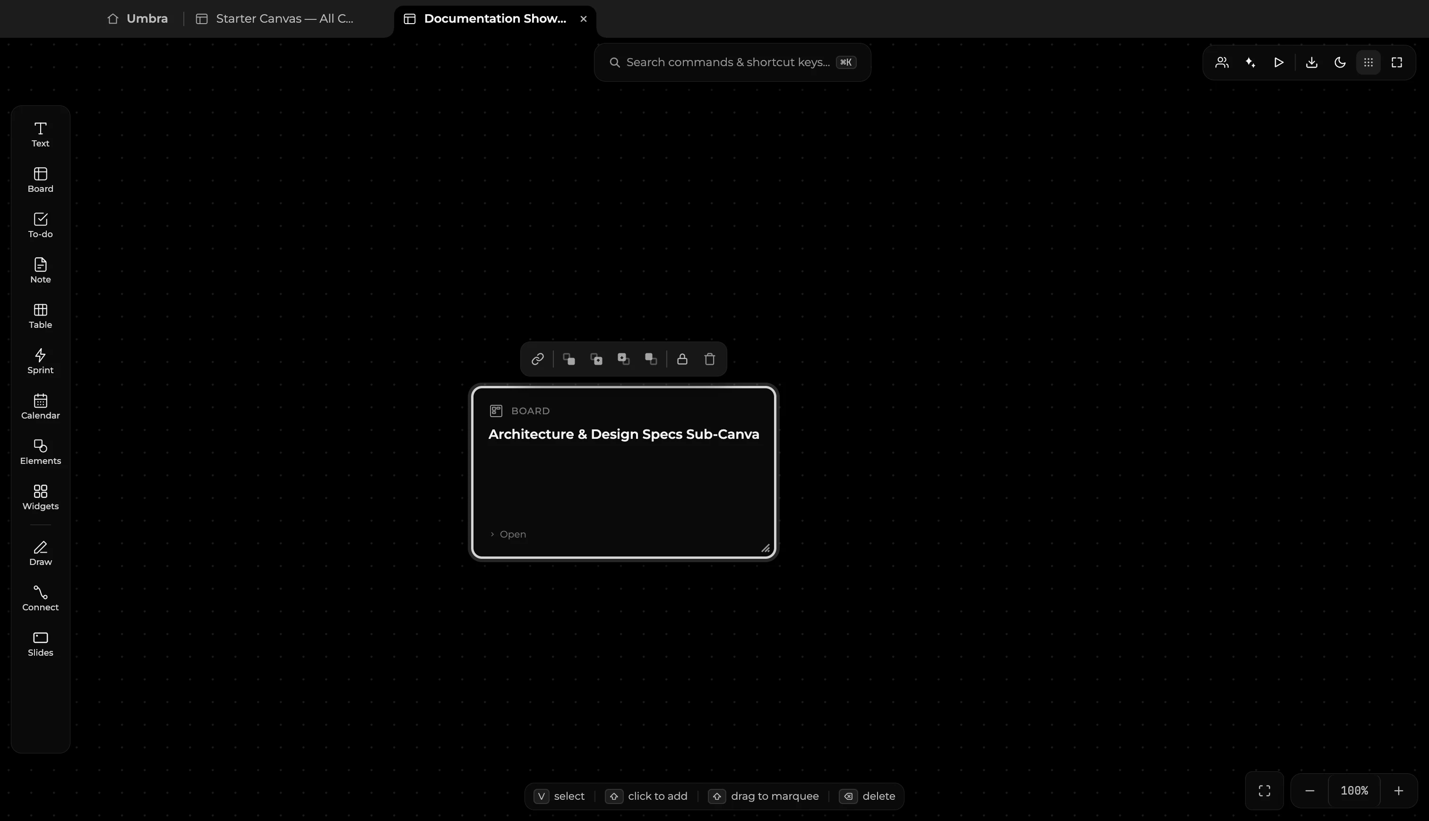This screenshot has height=821, width=1429.
Task: Close the Documentation Show... tab
Action: point(584,18)
